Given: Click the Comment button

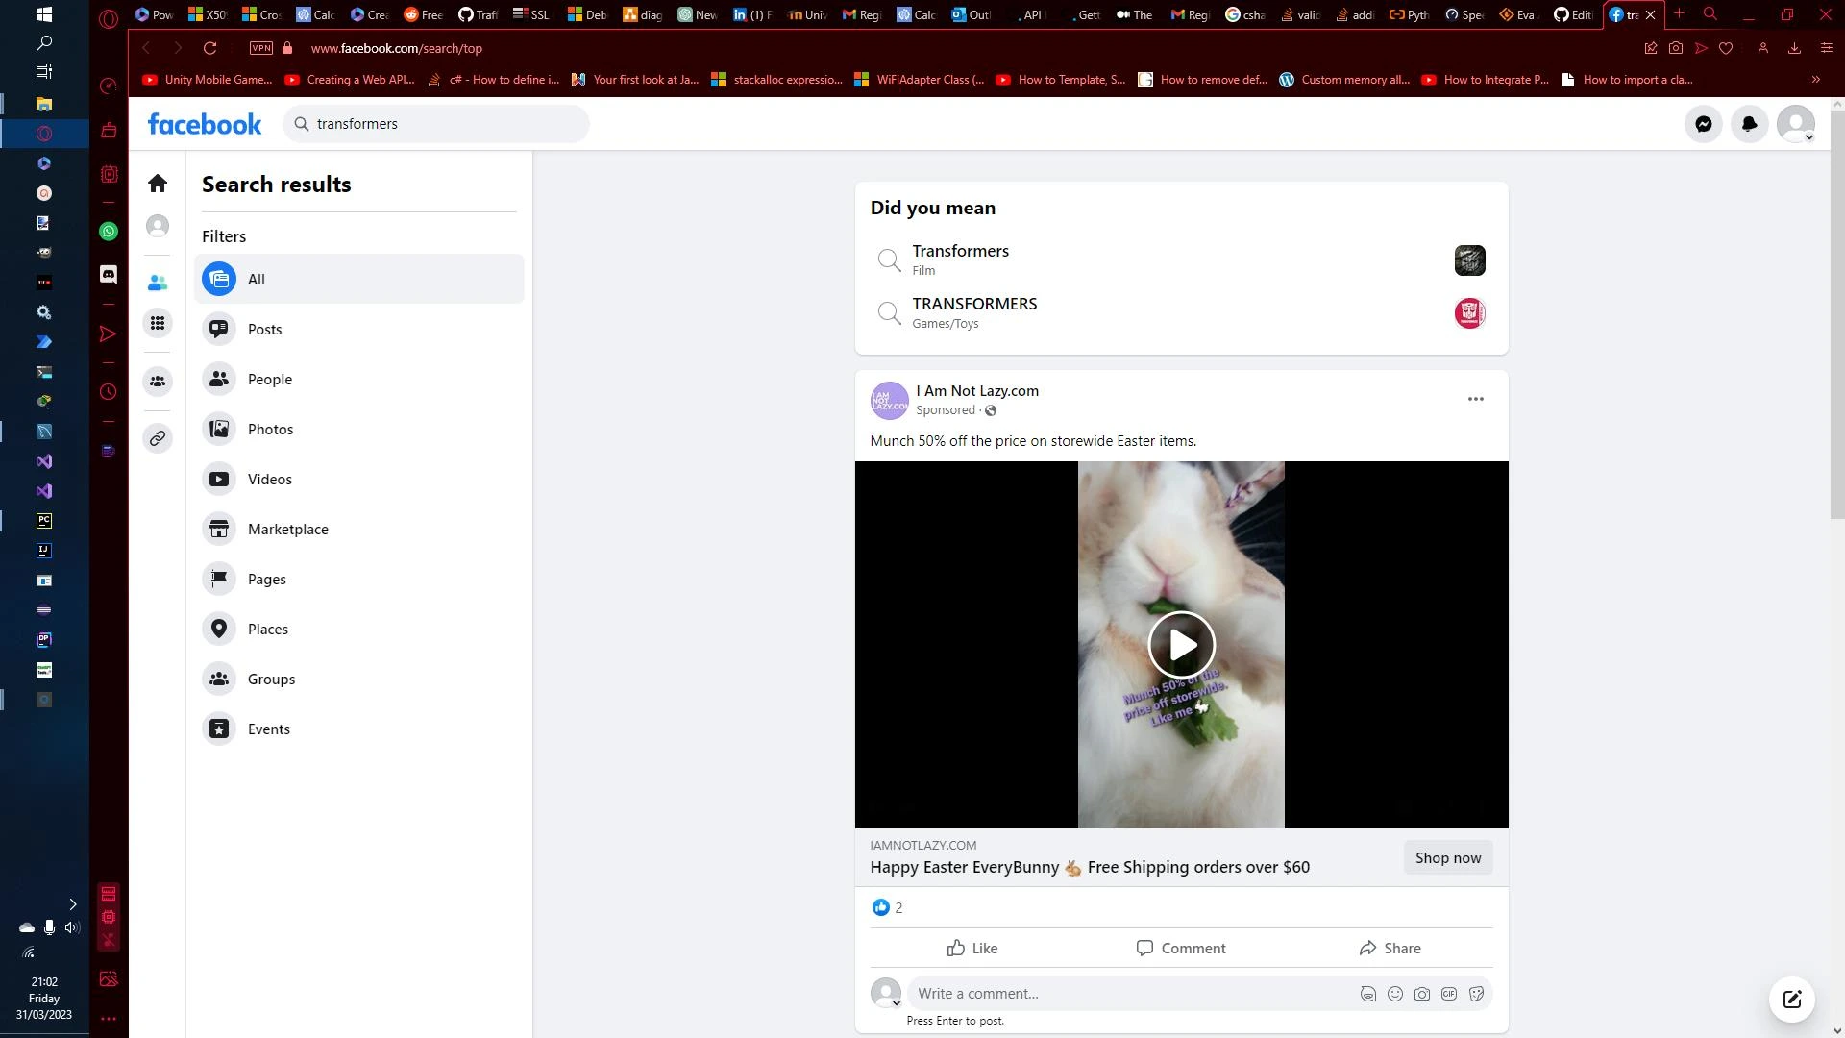Looking at the screenshot, I should 1181,949.
